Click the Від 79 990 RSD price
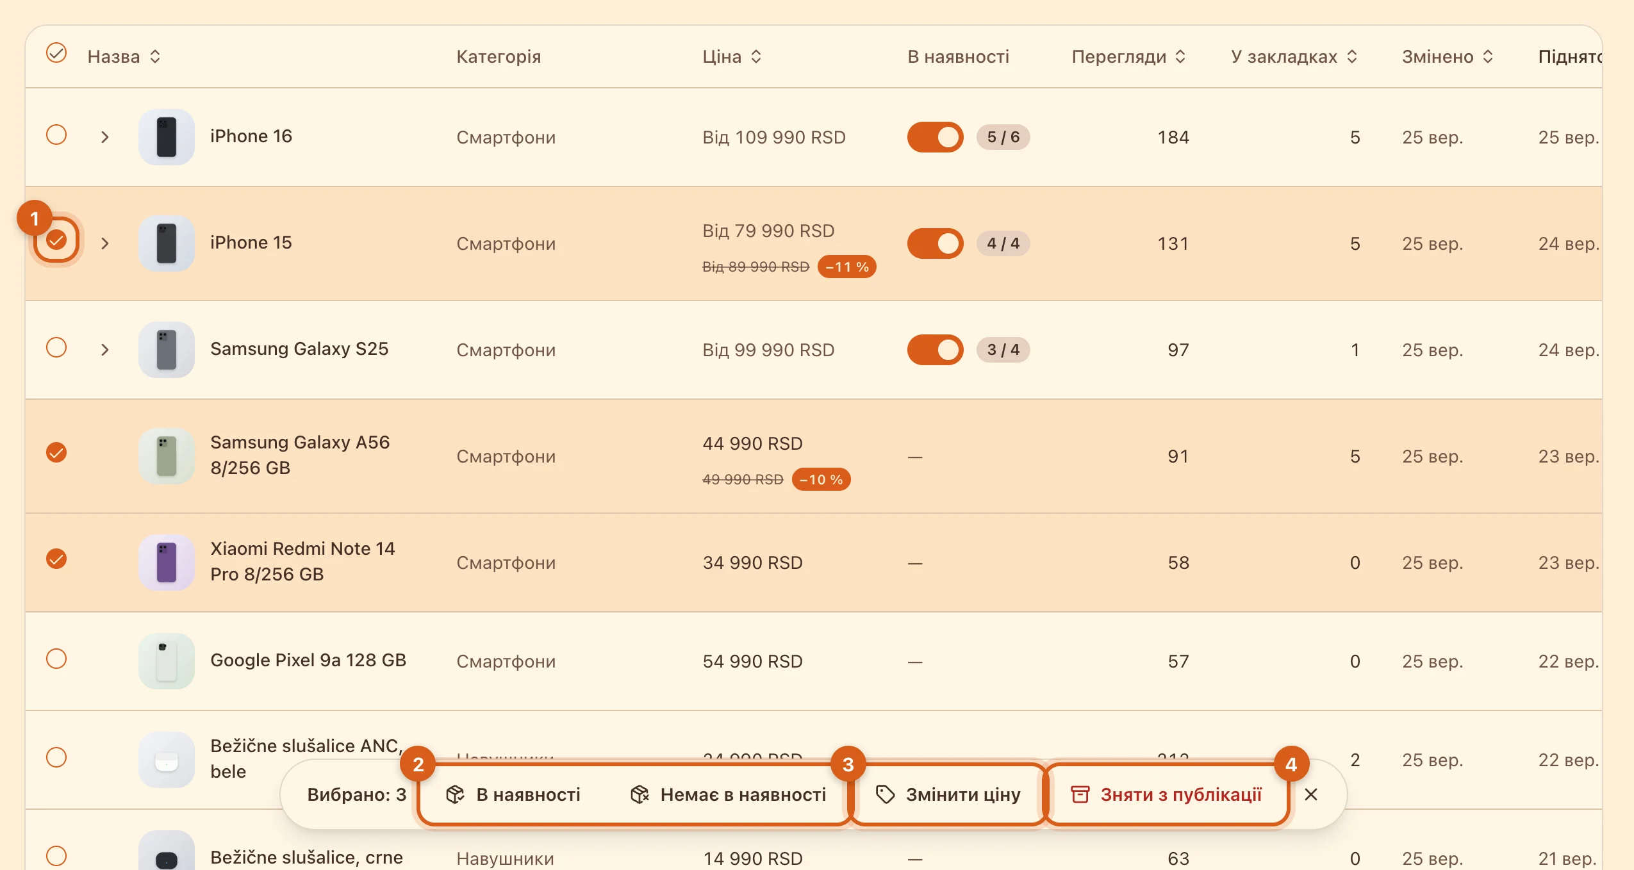This screenshot has height=870, width=1634. [768, 231]
